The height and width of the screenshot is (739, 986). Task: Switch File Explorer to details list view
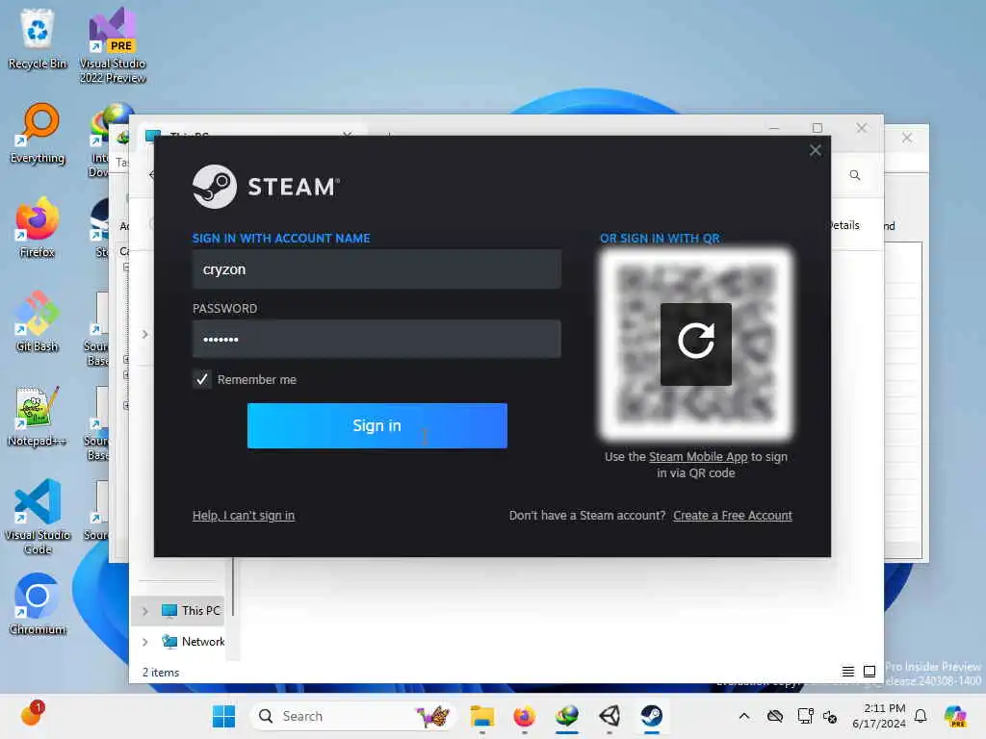click(847, 672)
